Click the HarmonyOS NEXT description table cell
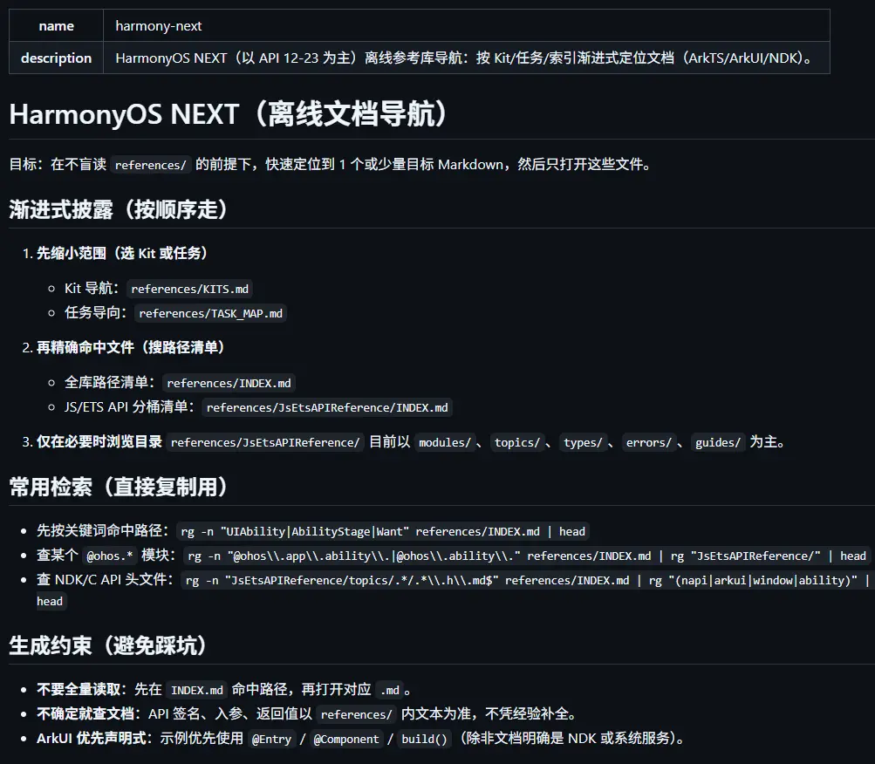This screenshot has width=875, height=764. (467, 58)
